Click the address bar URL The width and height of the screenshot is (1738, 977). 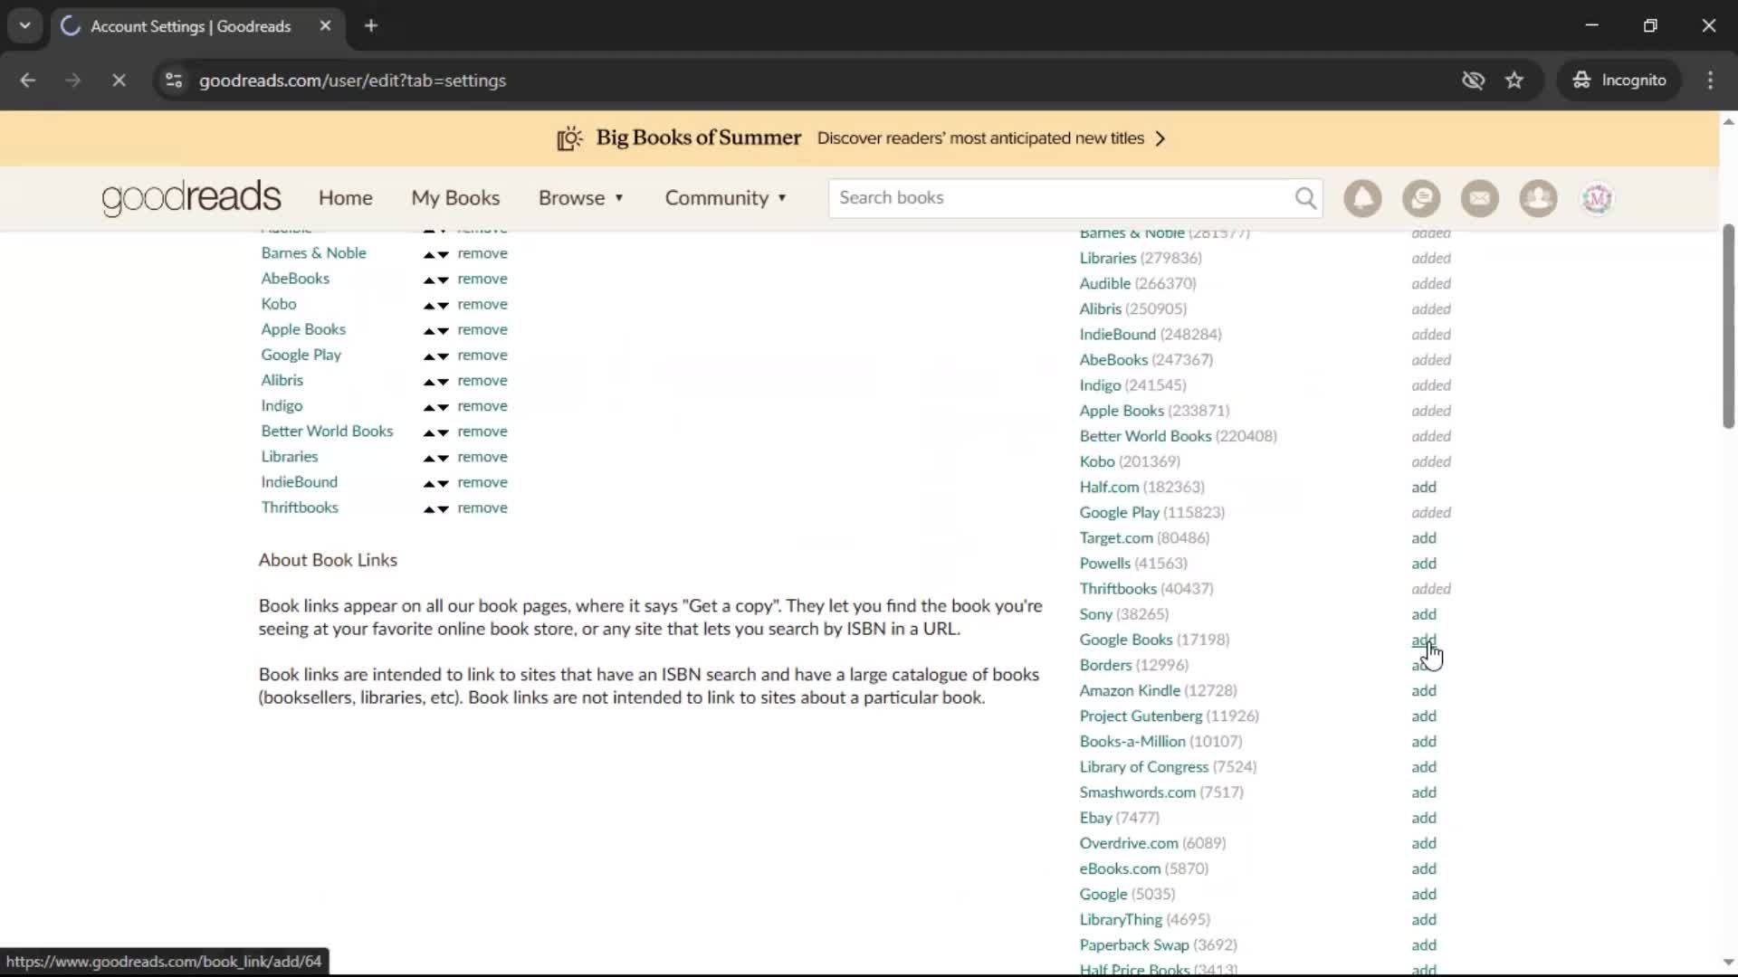[x=352, y=81]
